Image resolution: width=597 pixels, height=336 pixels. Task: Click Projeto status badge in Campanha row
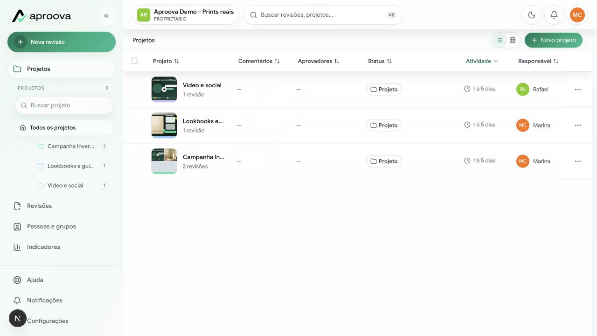[384, 161]
